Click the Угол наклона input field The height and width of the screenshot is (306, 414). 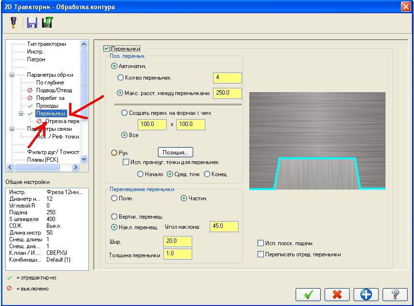pos(224,226)
